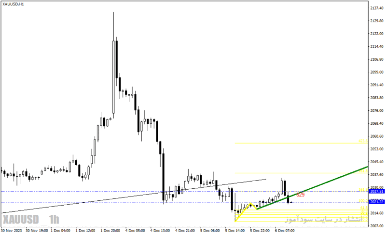Click the 1 Dec 04:00 time label
The width and height of the screenshot is (386, 235).
click(60, 231)
